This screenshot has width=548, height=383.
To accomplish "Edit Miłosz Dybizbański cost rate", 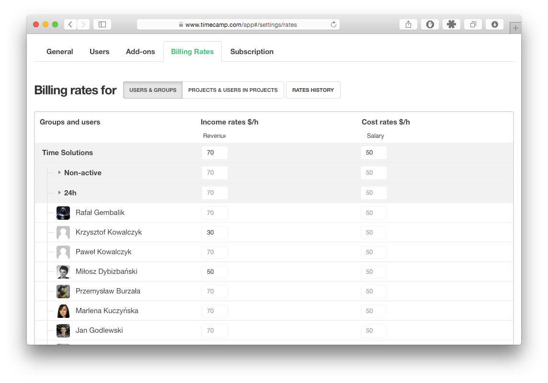I will coord(374,271).
